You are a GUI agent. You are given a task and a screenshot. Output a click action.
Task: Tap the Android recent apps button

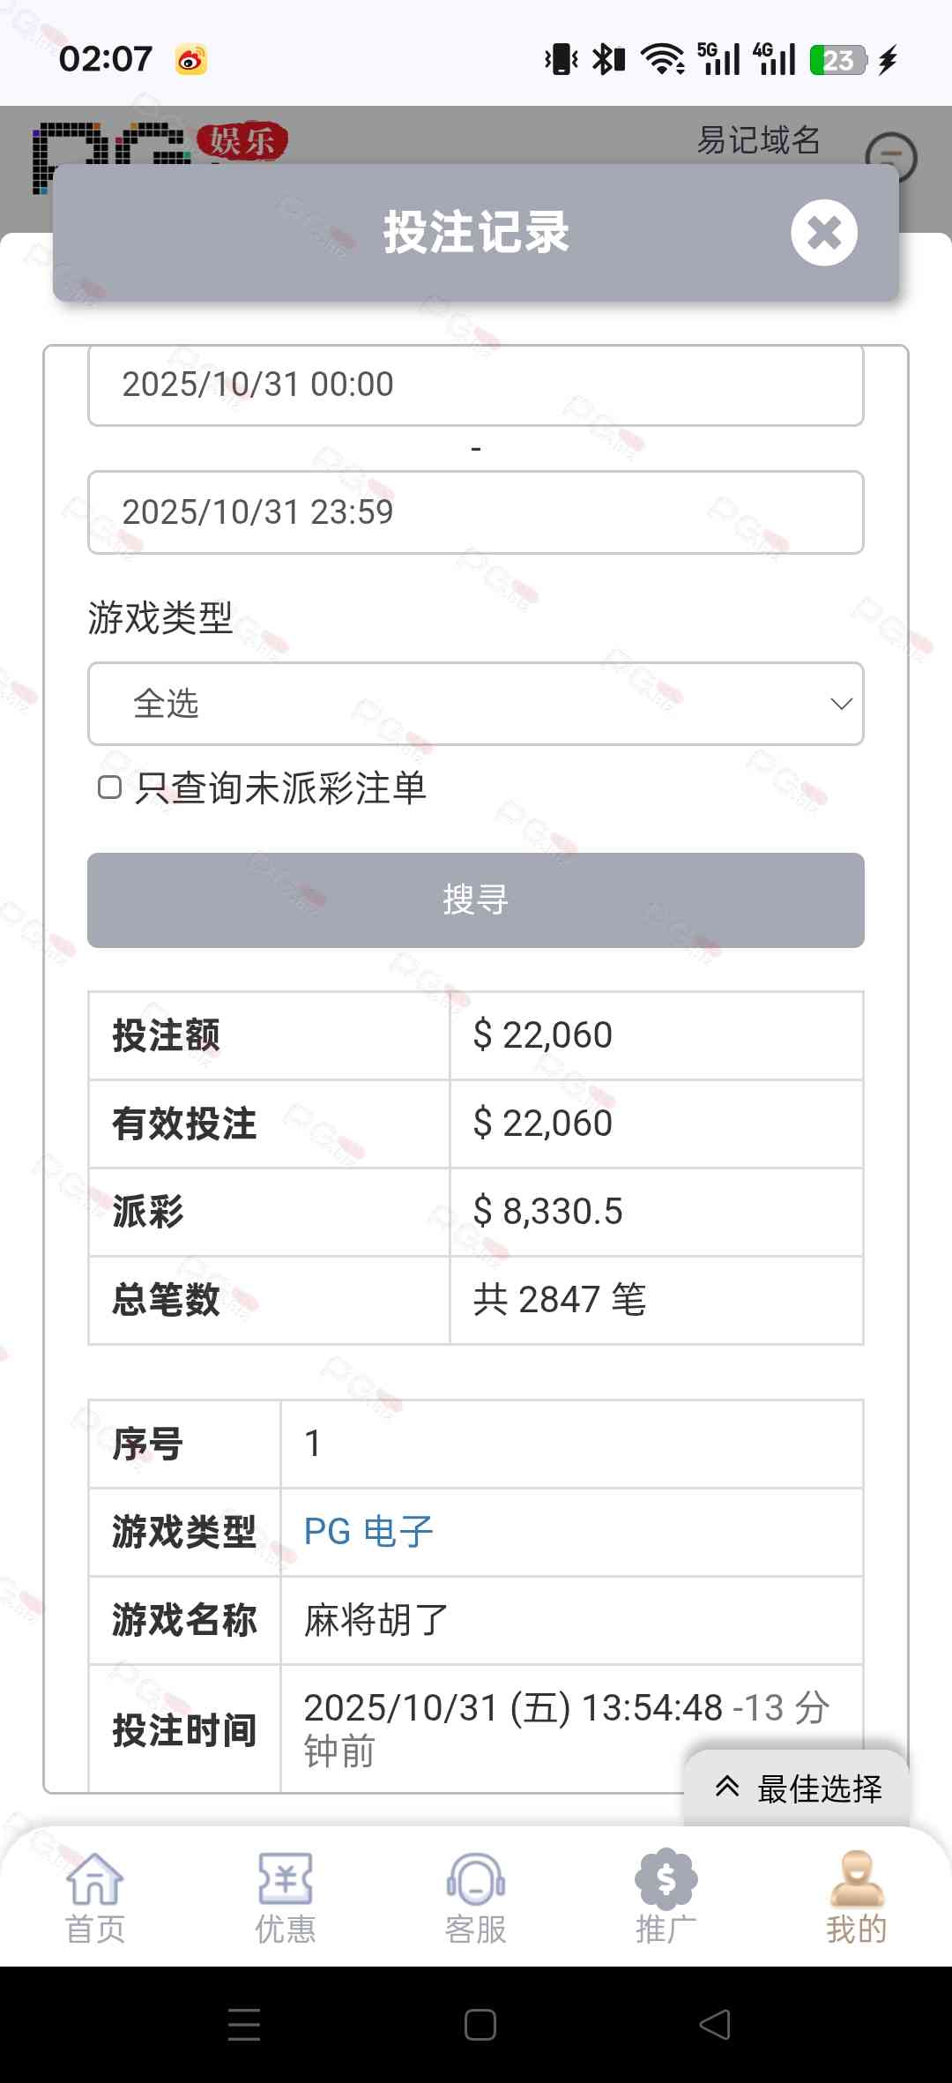(243, 2025)
